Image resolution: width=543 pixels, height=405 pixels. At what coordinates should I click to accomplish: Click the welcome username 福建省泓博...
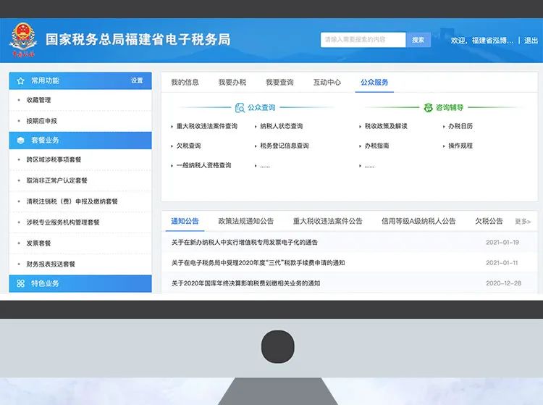coord(492,41)
